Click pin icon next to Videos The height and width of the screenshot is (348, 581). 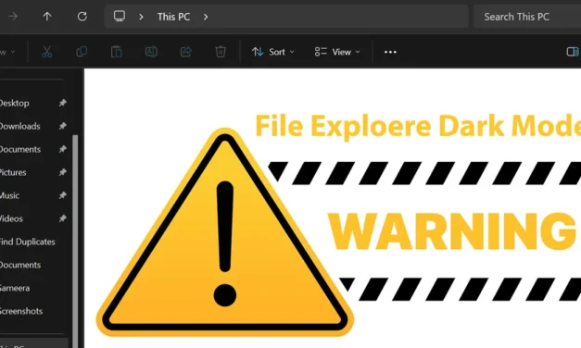(x=63, y=218)
